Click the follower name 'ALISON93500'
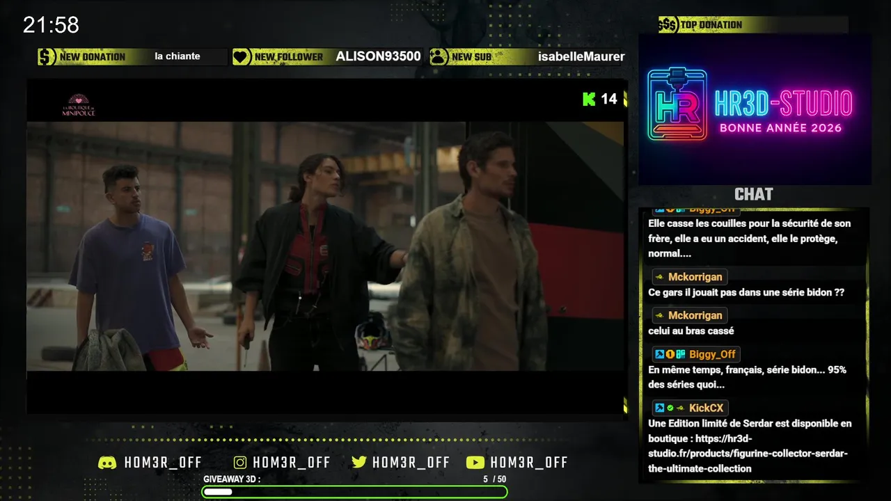This screenshot has width=891, height=501. 378,56
